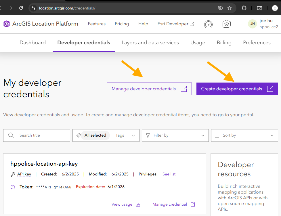Click the ArcGIS Location Platform logo icon

tap(6, 24)
